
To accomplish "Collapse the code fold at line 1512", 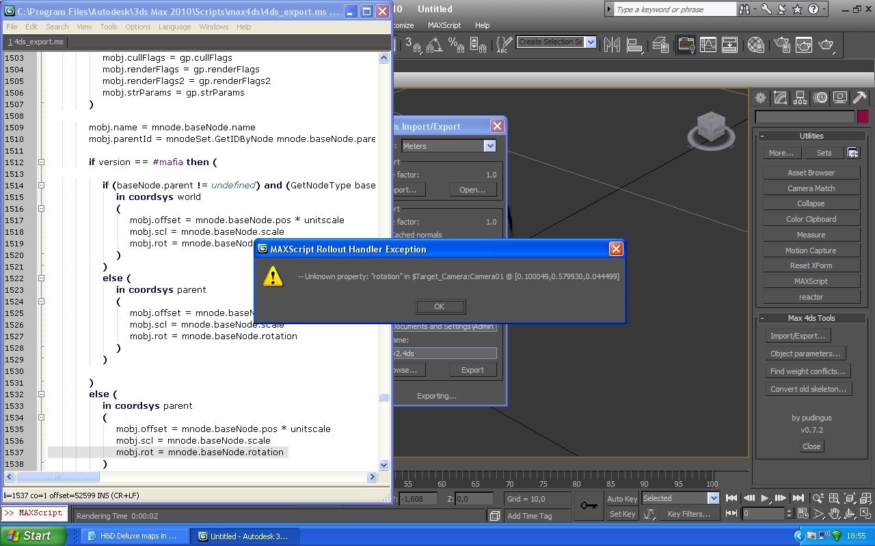I will pyautogui.click(x=41, y=162).
